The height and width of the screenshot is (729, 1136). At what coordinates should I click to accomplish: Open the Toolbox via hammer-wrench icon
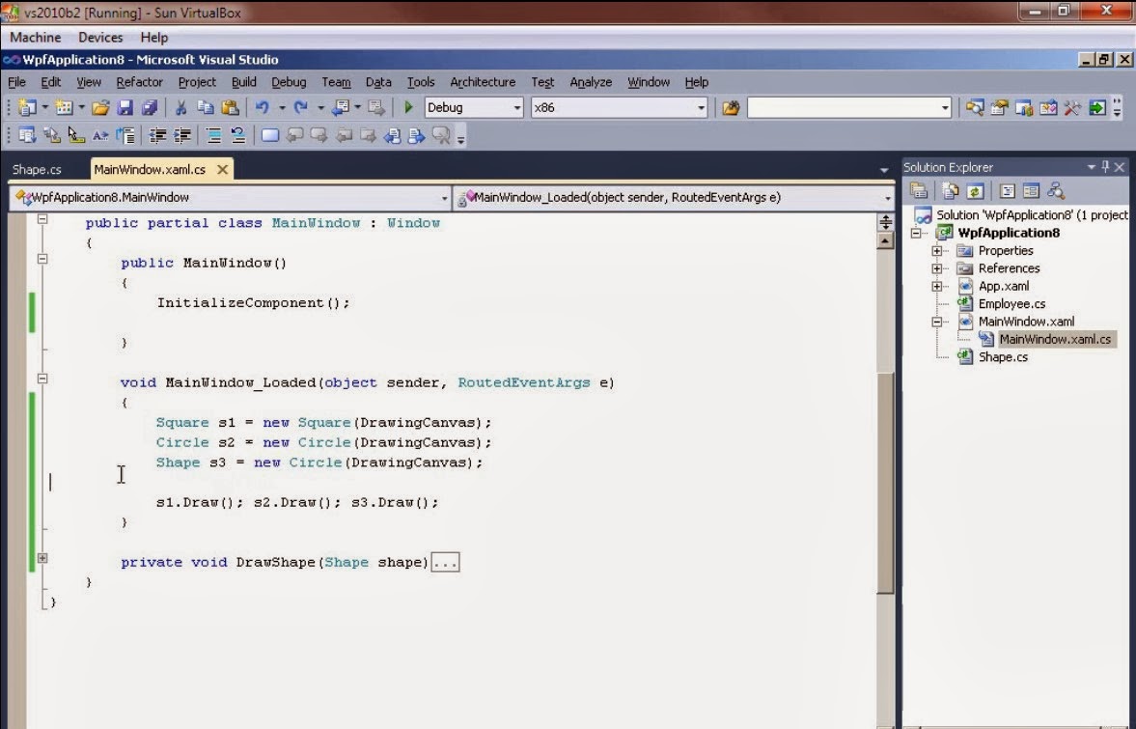tap(1072, 108)
